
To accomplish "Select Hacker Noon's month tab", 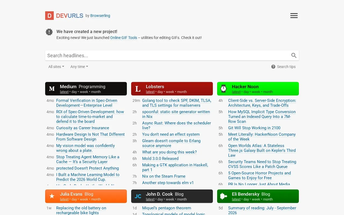I will point(268,92).
